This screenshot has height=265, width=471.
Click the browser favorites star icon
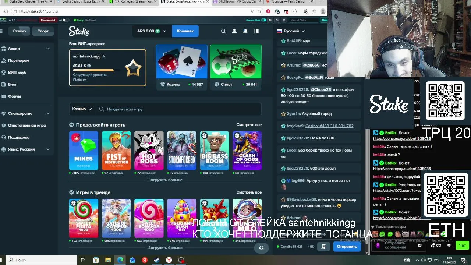point(259,11)
